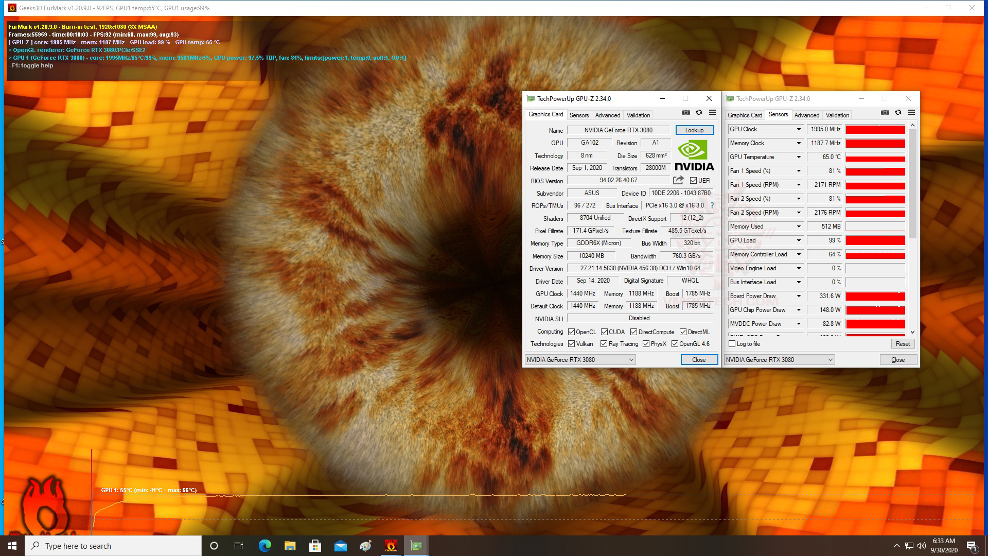
Task: Open the hamburger menu in Graphics Card window
Action: pyautogui.click(x=712, y=112)
